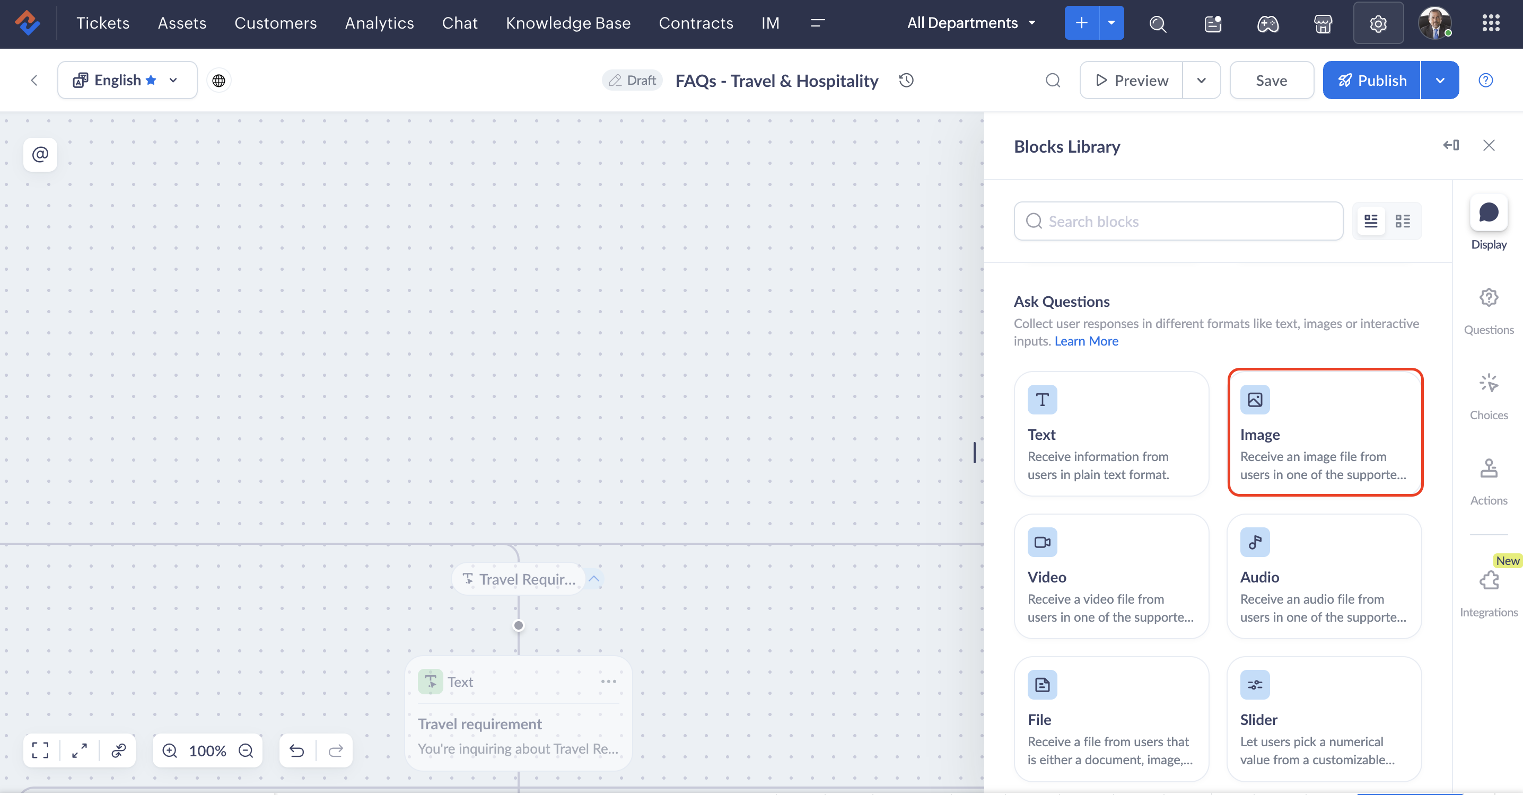The width and height of the screenshot is (1523, 795).
Task: Dock the Blocks Library panel with arrow icon
Action: point(1451,145)
